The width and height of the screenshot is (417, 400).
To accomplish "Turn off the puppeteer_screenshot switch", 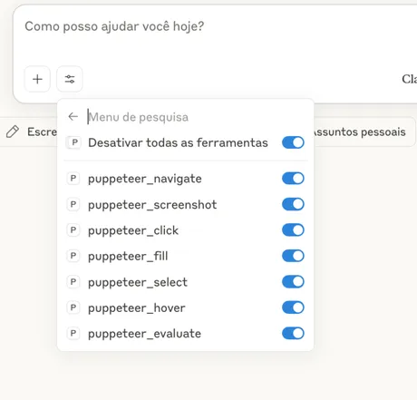I will tap(293, 204).
